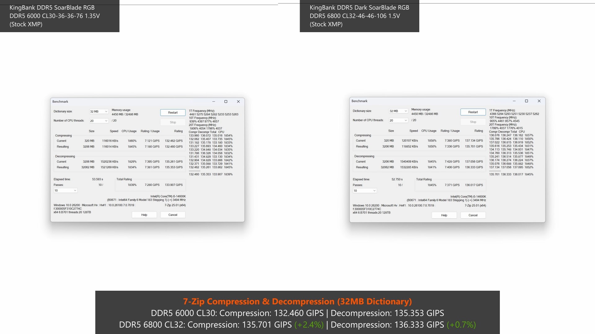Image resolution: width=595 pixels, height=334 pixels.
Task: Maximize the right Benchmark window
Action: pyautogui.click(x=526, y=101)
